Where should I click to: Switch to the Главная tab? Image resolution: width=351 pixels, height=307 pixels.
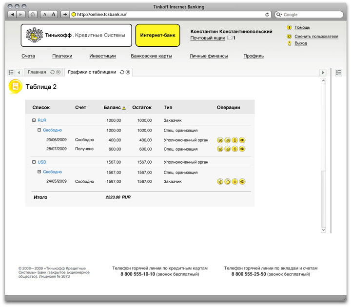37,72
